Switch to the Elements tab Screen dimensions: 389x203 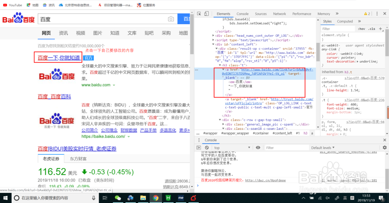click(x=223, y=14)
